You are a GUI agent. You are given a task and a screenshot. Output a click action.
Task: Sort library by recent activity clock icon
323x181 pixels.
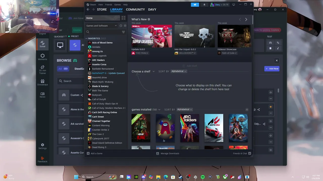121,26
